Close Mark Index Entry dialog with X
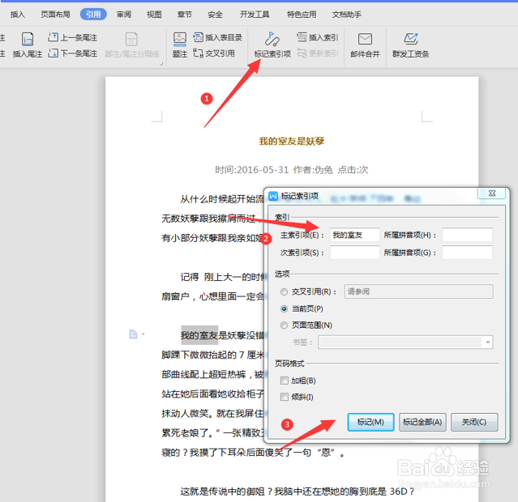This screenshot has height=502, width=518. [492, 194]
